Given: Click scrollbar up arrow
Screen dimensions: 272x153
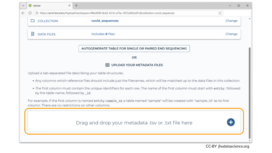Looking at the screenshot, I should 249,19.
